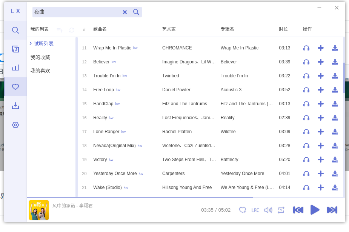349x232 pixels.
Task: Select artist Daniel Powter
Action: (x=176, y=90)
